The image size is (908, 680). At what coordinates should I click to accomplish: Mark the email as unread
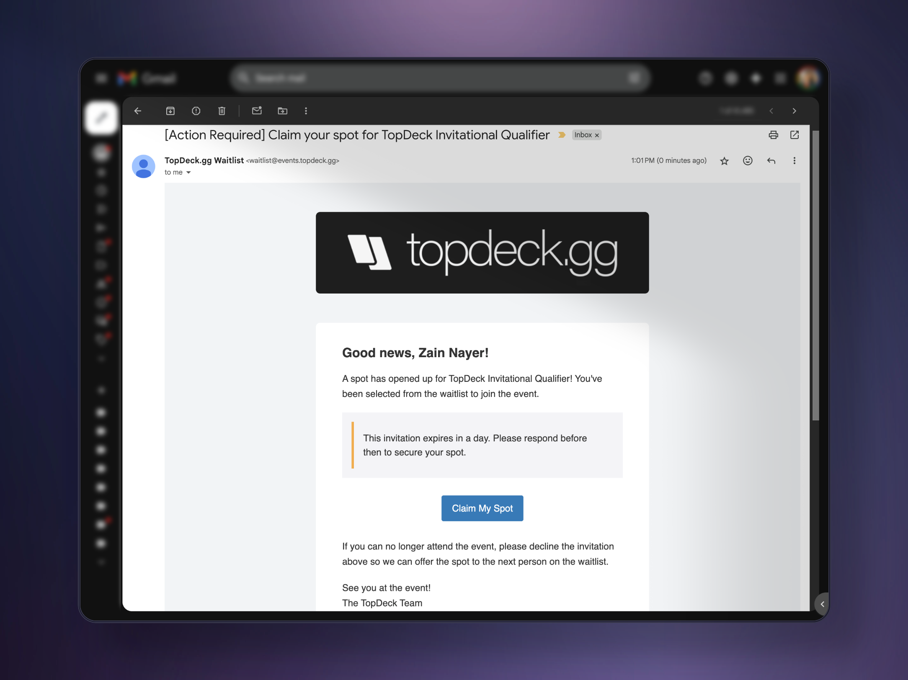pos(257,111)
